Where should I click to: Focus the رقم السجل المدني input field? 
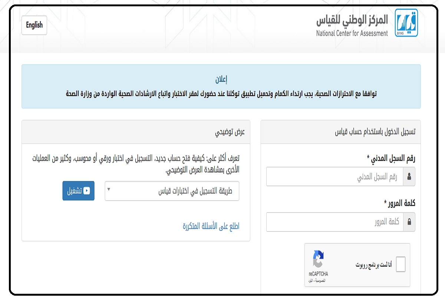(x=335, y=177)
